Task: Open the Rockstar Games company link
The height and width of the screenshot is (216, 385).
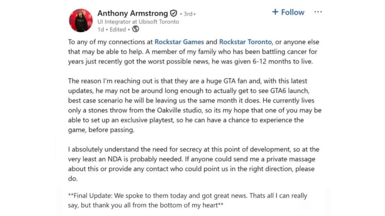Action: 179,42
